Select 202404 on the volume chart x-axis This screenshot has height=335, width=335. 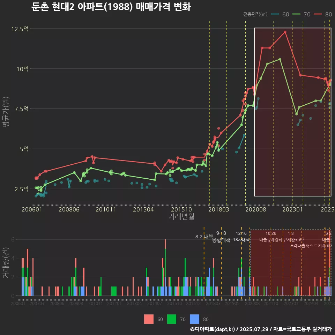pos(311,303)
